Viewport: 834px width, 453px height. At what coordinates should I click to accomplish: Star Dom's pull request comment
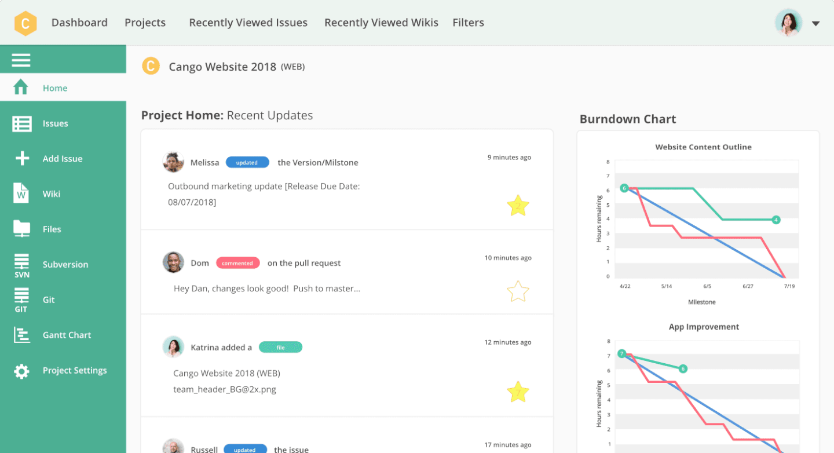(x=518, y=291)
